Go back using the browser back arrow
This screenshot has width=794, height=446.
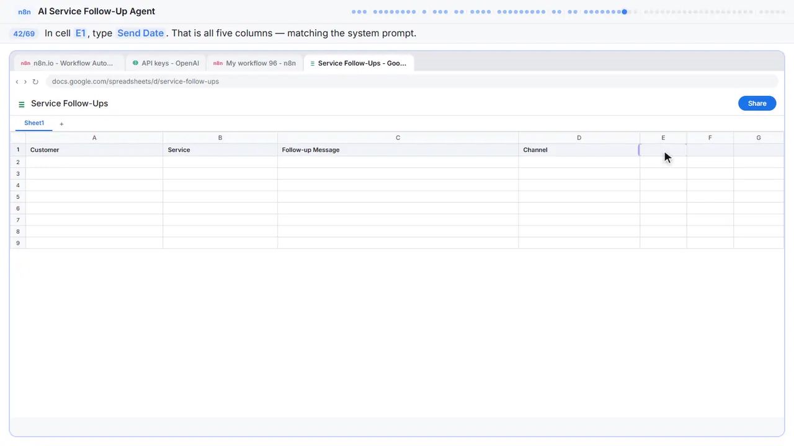pyautogui.click(x=17, y=82)
